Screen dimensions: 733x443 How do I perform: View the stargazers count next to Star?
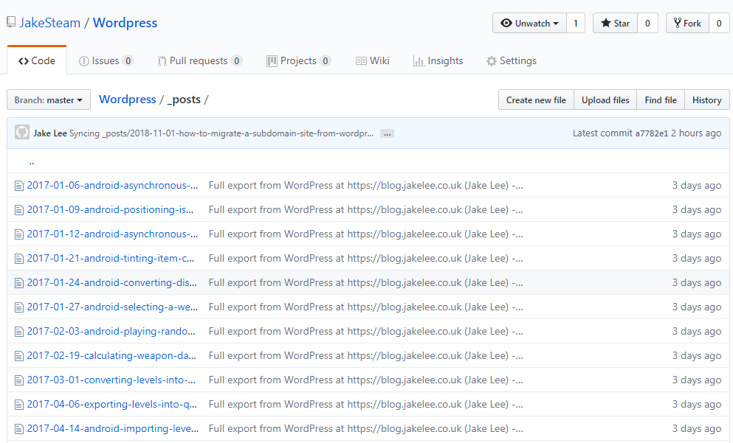(x=647, y=24)
